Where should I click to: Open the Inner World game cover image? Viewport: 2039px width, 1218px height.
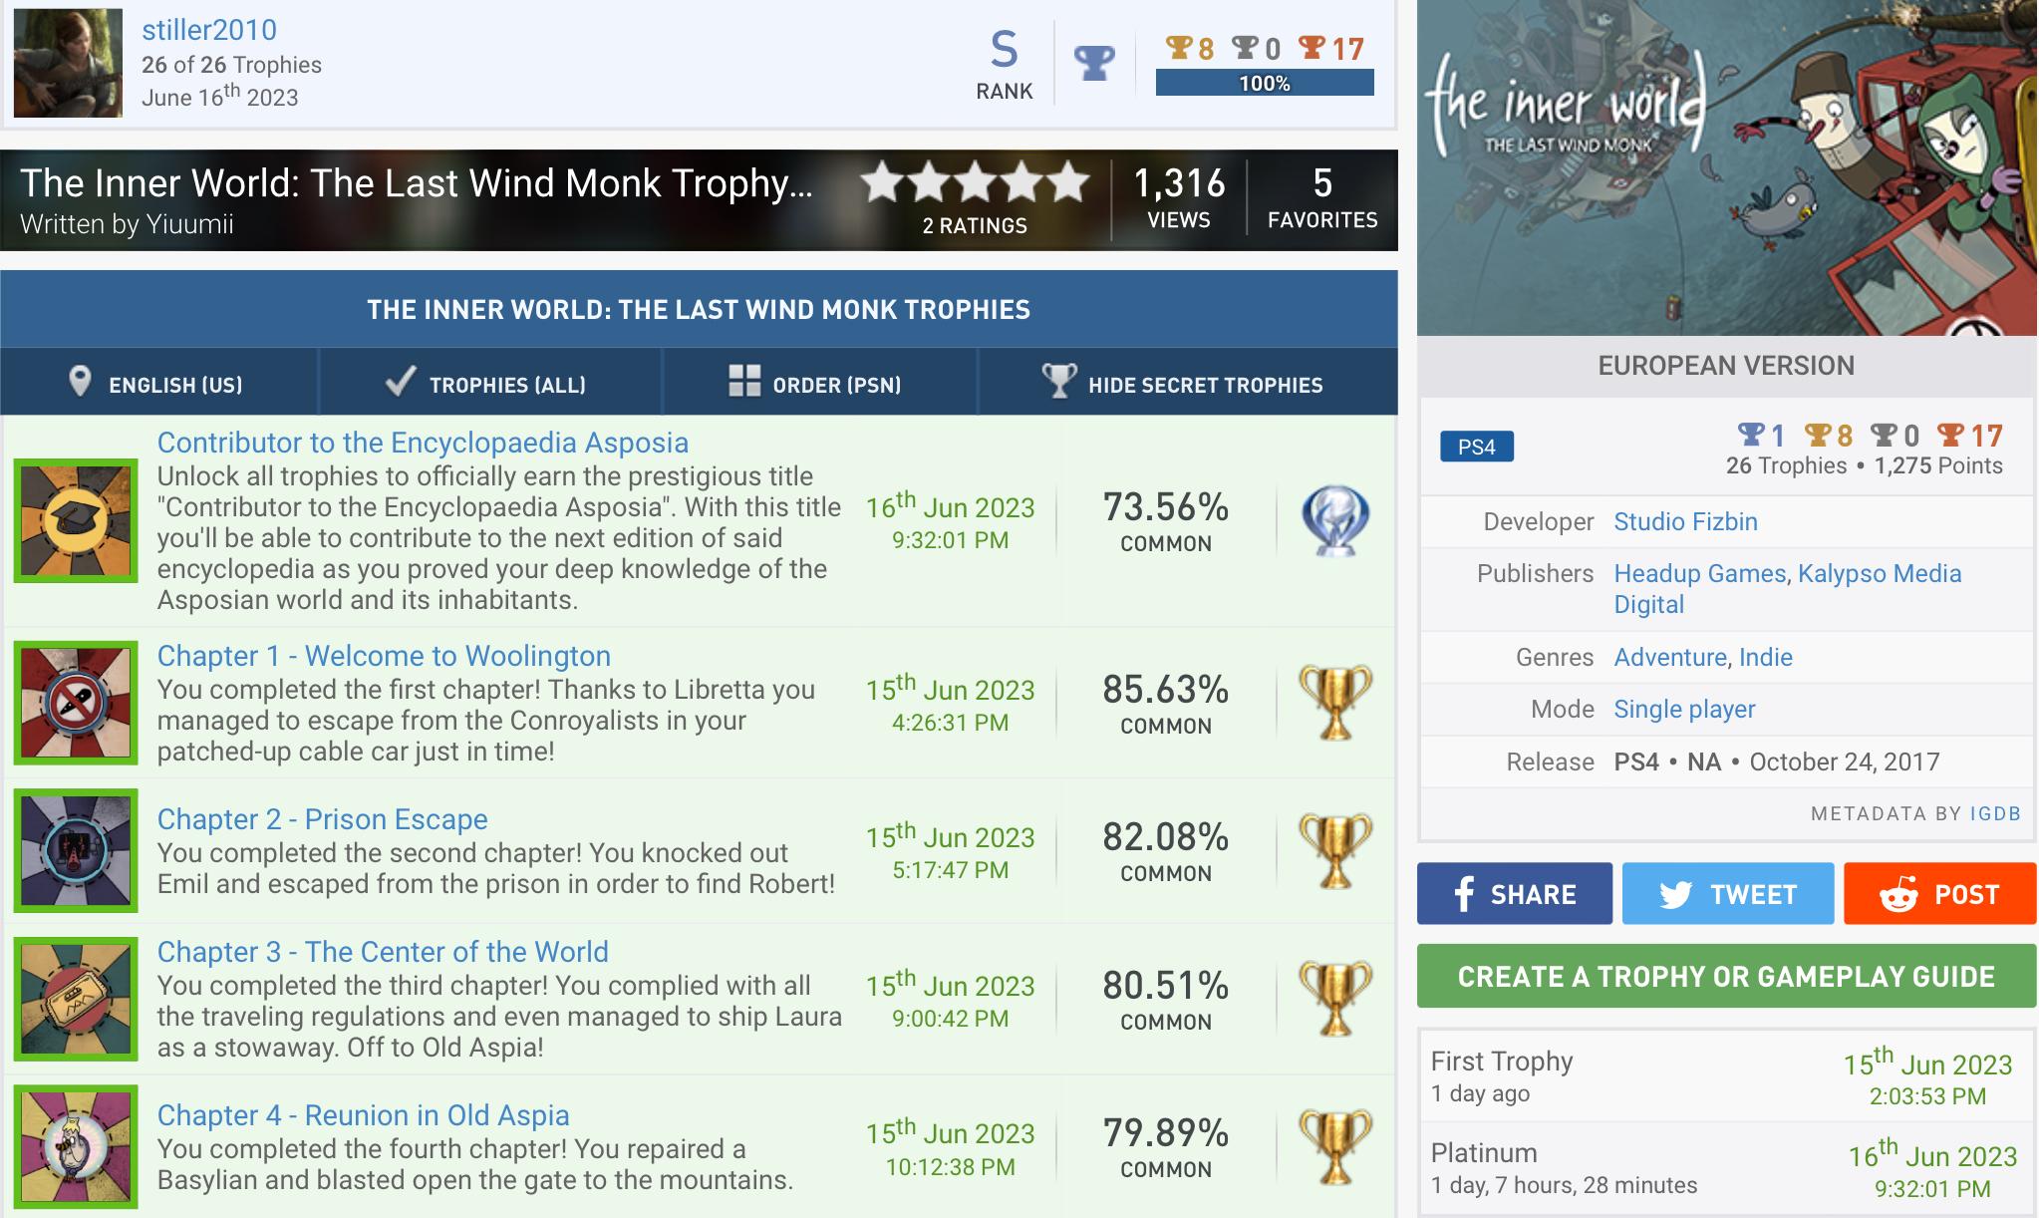[1725, 167]
